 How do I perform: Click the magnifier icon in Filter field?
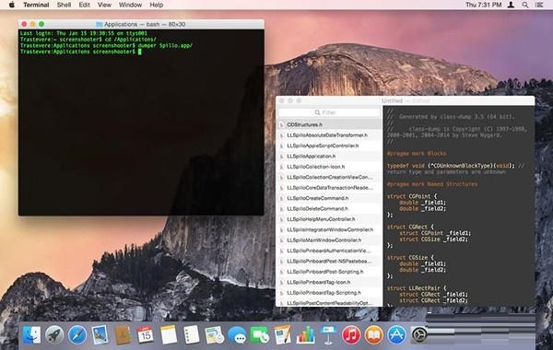[317, 112]
